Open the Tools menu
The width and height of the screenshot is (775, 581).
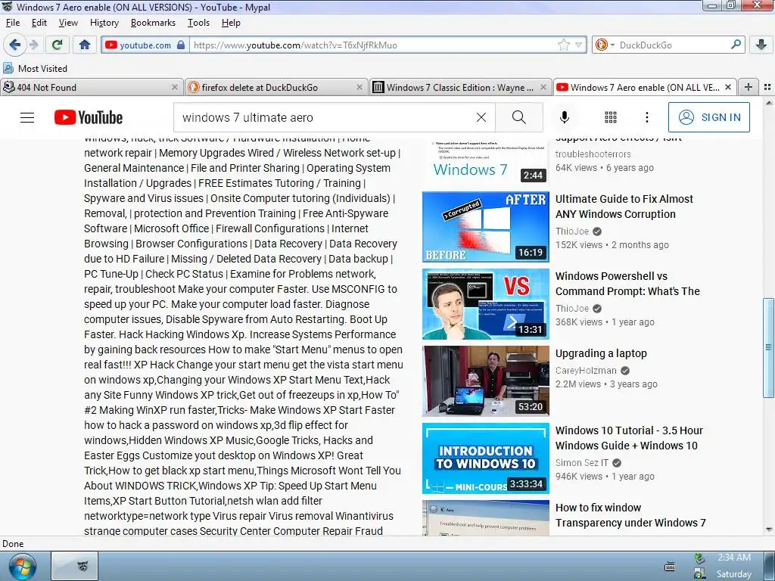pos(199,23)
